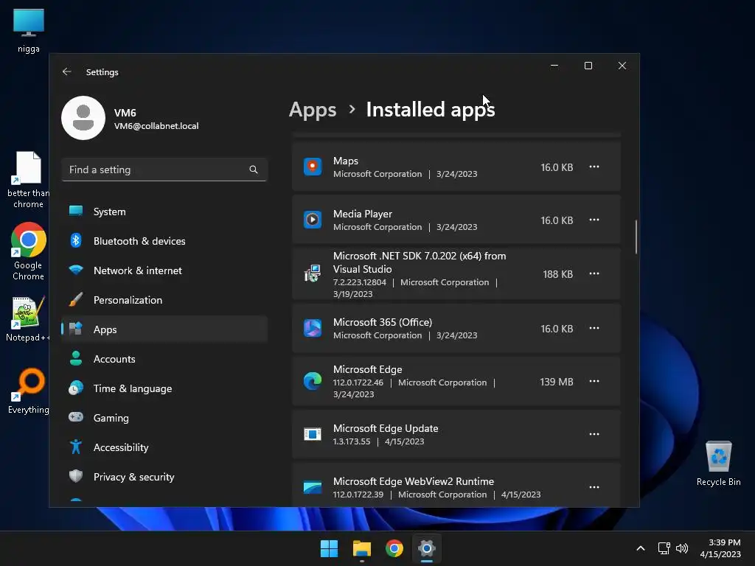
Task: Open more options for Edge WebView2 Runtime
Action: [594, 487]
